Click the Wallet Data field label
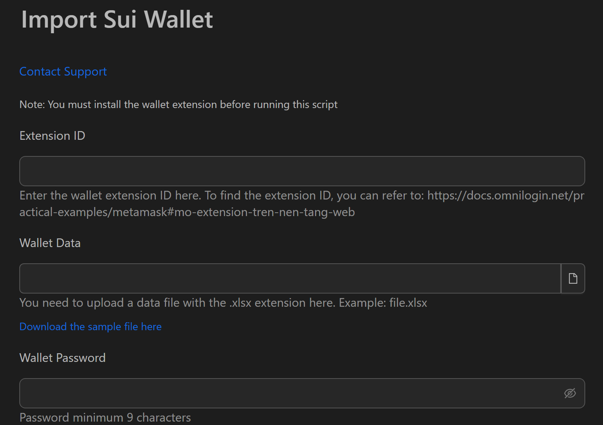The image size is (603, 425). point(50,243)
